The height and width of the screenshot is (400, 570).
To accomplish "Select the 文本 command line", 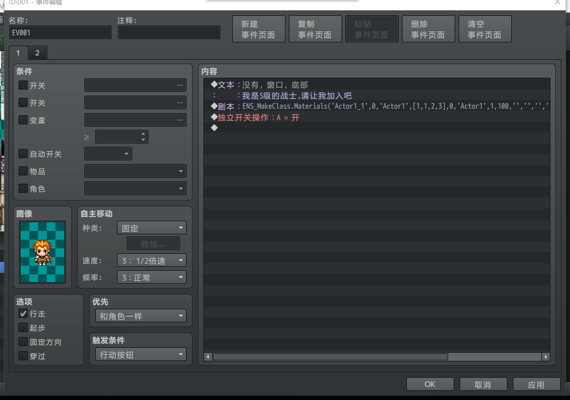I will [x=377, y=85].
